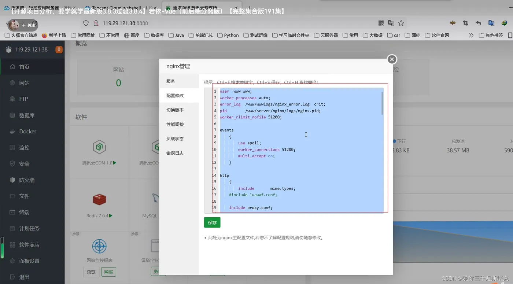This screenshot has width=513, height=284.
Task: Click the 预览 button under 网站监控报表
Action: click(91, 272)
